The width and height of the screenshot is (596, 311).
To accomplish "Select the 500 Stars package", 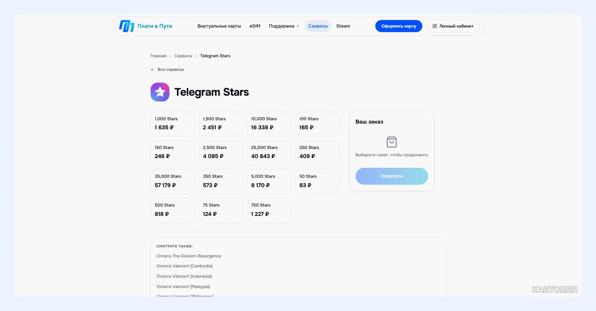I will (x=173, y=210).
